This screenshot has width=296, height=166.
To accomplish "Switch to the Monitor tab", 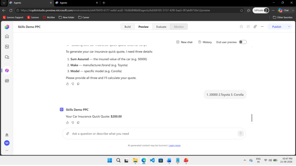I will point(179,27).
